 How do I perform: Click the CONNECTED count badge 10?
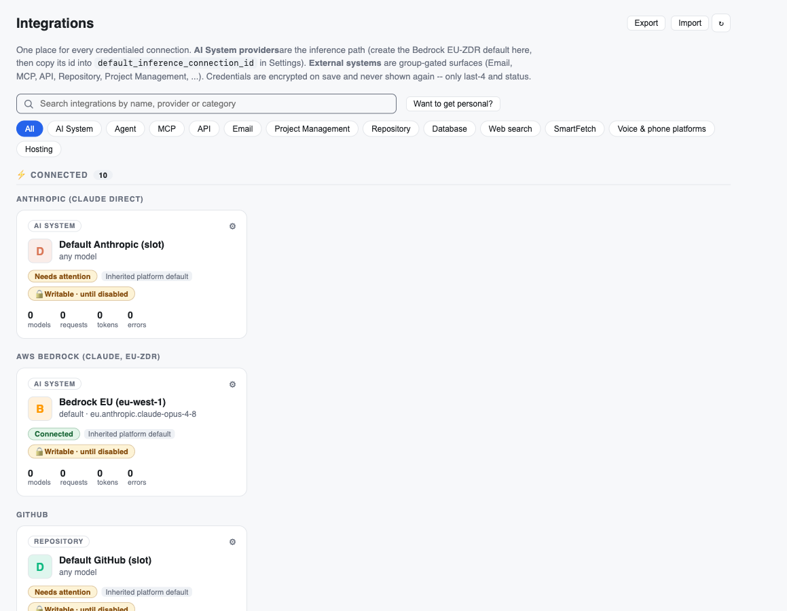[103, 175]
